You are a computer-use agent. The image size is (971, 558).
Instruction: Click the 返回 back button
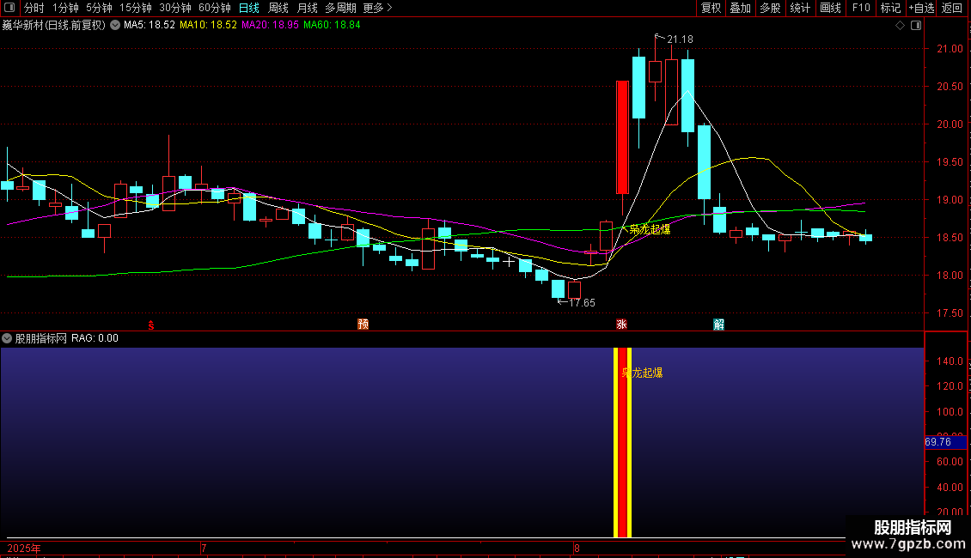[952, 8]
